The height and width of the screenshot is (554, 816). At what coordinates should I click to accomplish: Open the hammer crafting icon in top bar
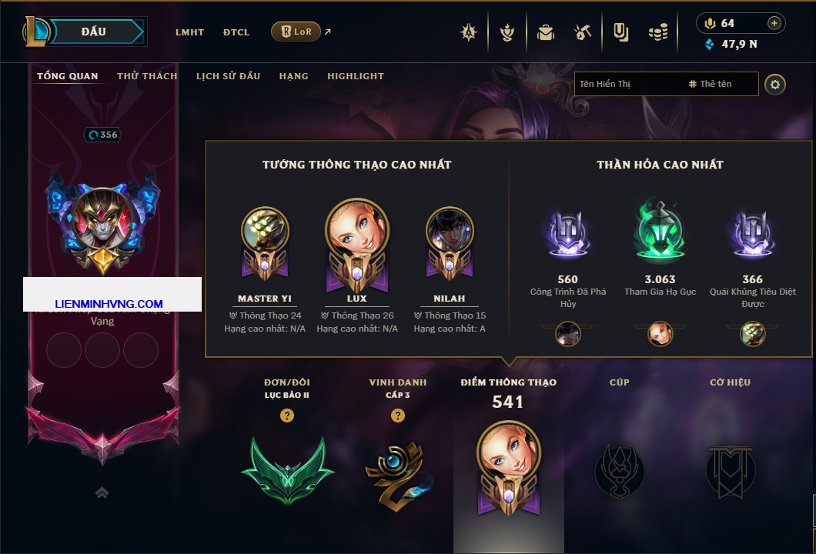[582, 32]
